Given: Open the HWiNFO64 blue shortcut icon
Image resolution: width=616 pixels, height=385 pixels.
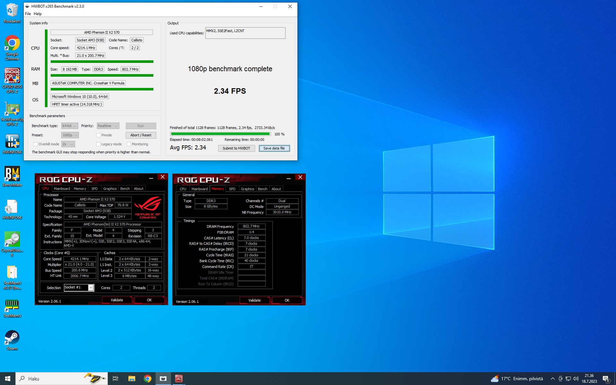Looking at the screenshot, I should (12, 144).
